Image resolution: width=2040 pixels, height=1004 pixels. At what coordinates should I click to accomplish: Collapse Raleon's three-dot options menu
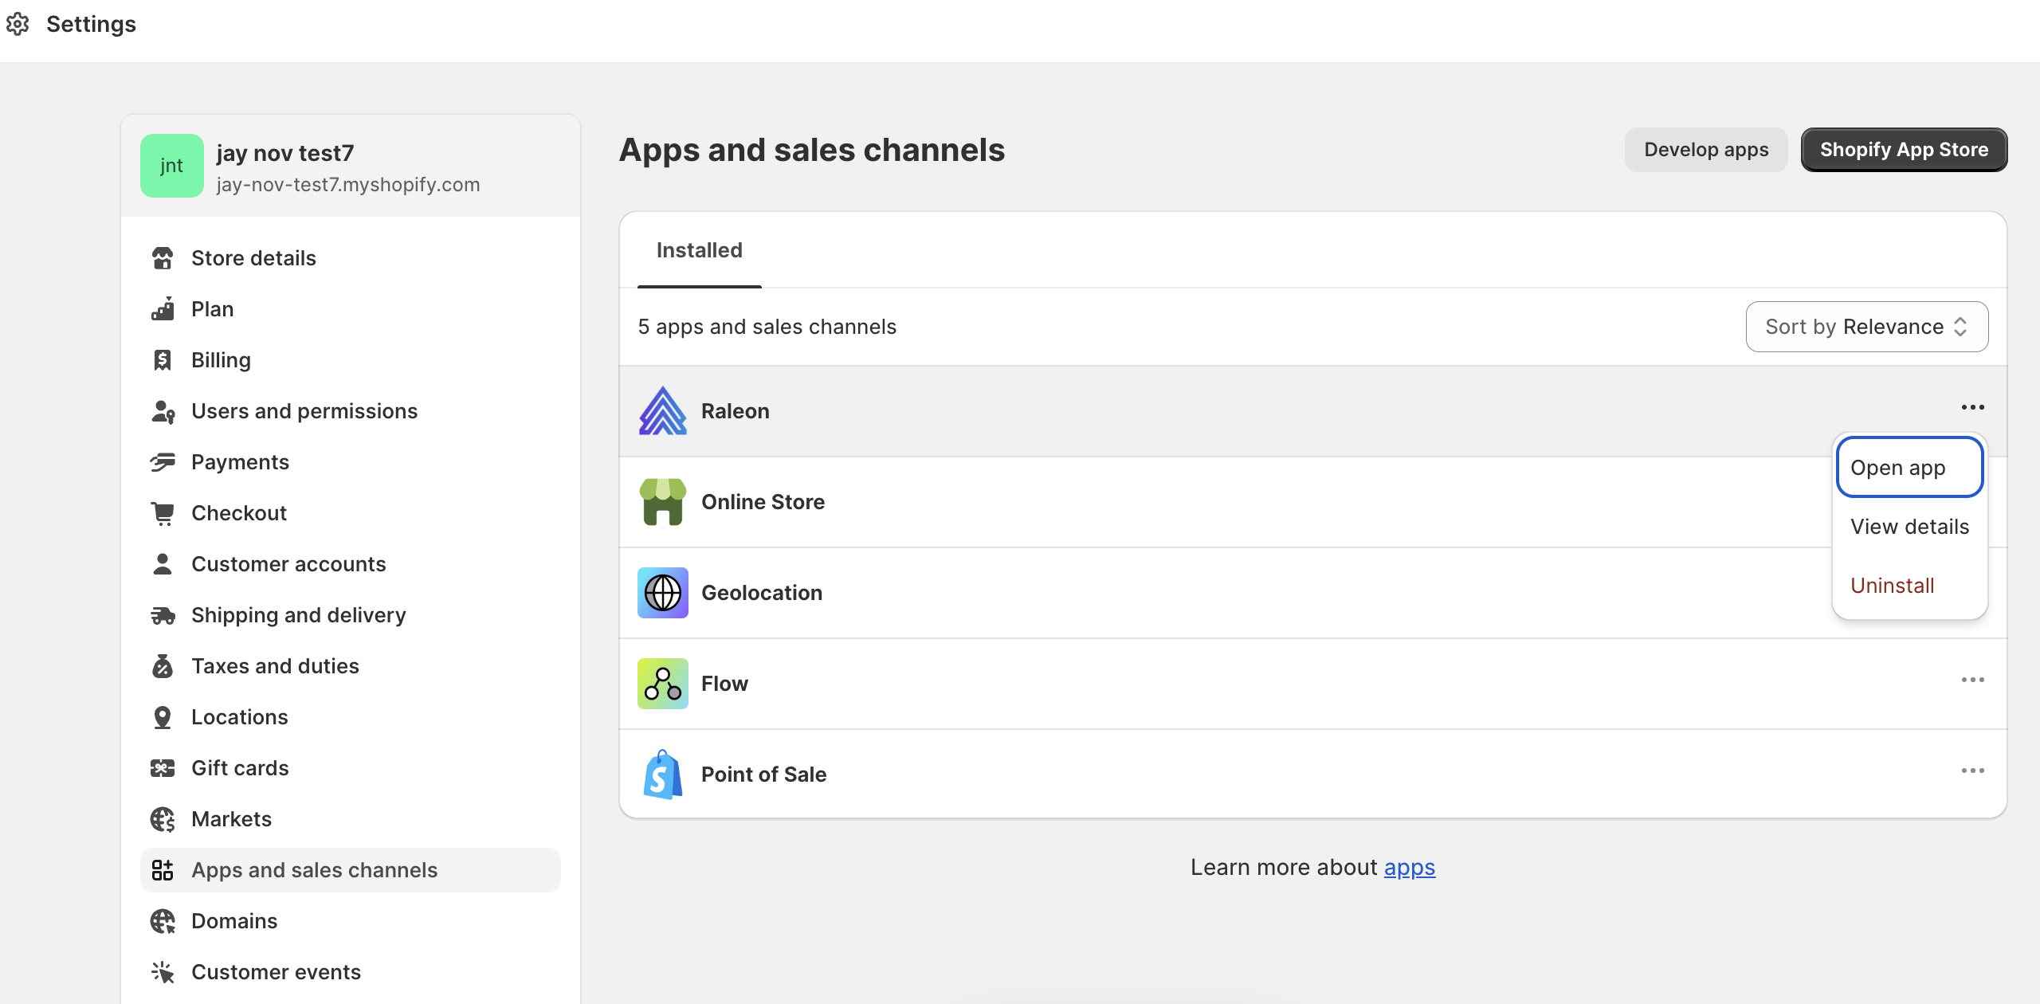(1972, 407)
